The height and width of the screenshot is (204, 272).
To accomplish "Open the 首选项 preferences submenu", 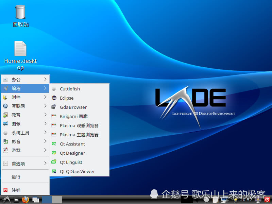I will pyautogui.click(x=25, y=164).
